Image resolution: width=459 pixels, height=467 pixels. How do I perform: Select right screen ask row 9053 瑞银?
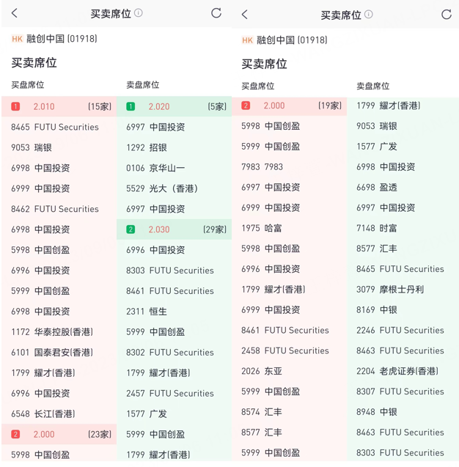pos(403,126)
